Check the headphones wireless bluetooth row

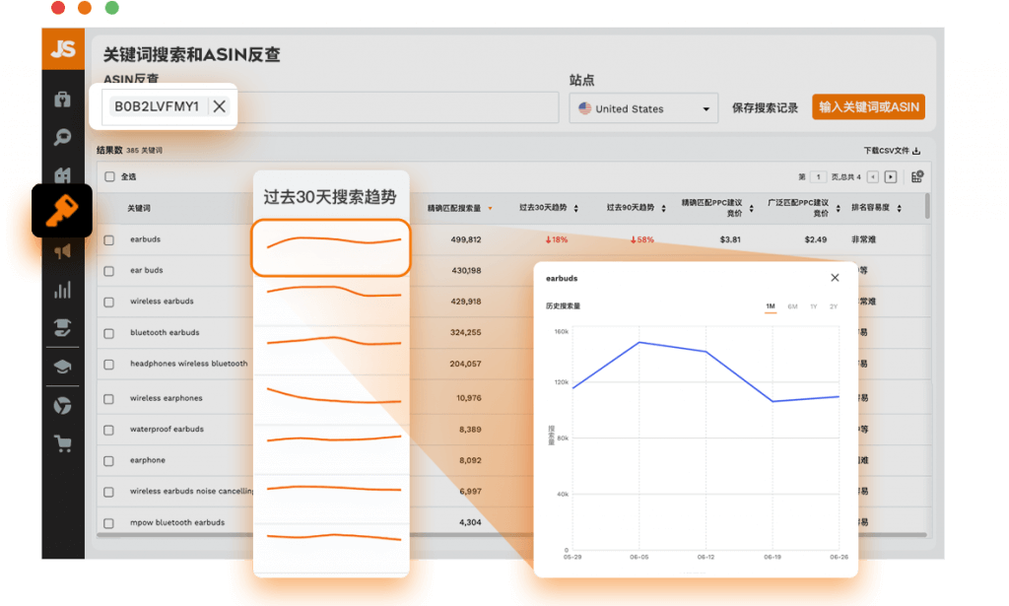pos(108,365)
